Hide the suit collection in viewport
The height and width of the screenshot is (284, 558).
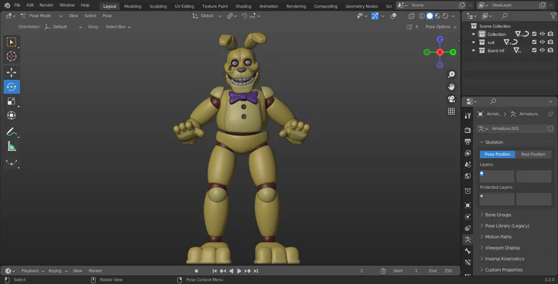pos(542,42)
